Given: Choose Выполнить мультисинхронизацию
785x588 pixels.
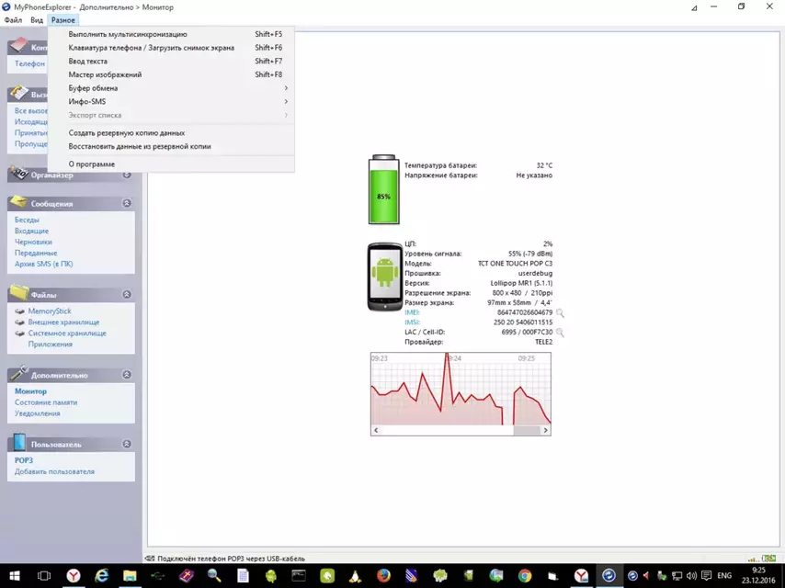Looking at the screenshot, I should [x=171, y=34].
